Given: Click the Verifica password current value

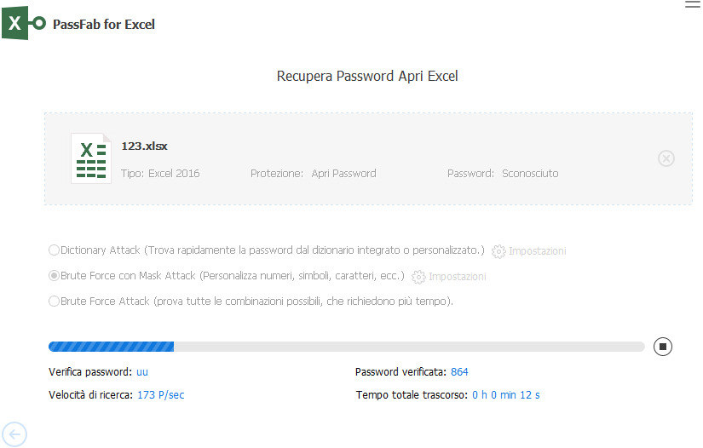Looking at the screenshot, I should pos(142,372).
